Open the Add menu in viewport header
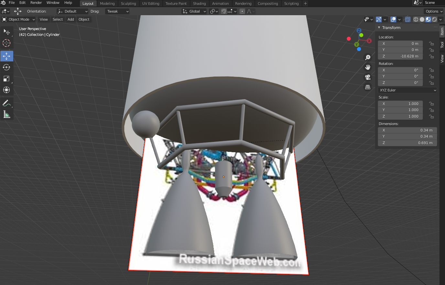 [x=71, y=19]
